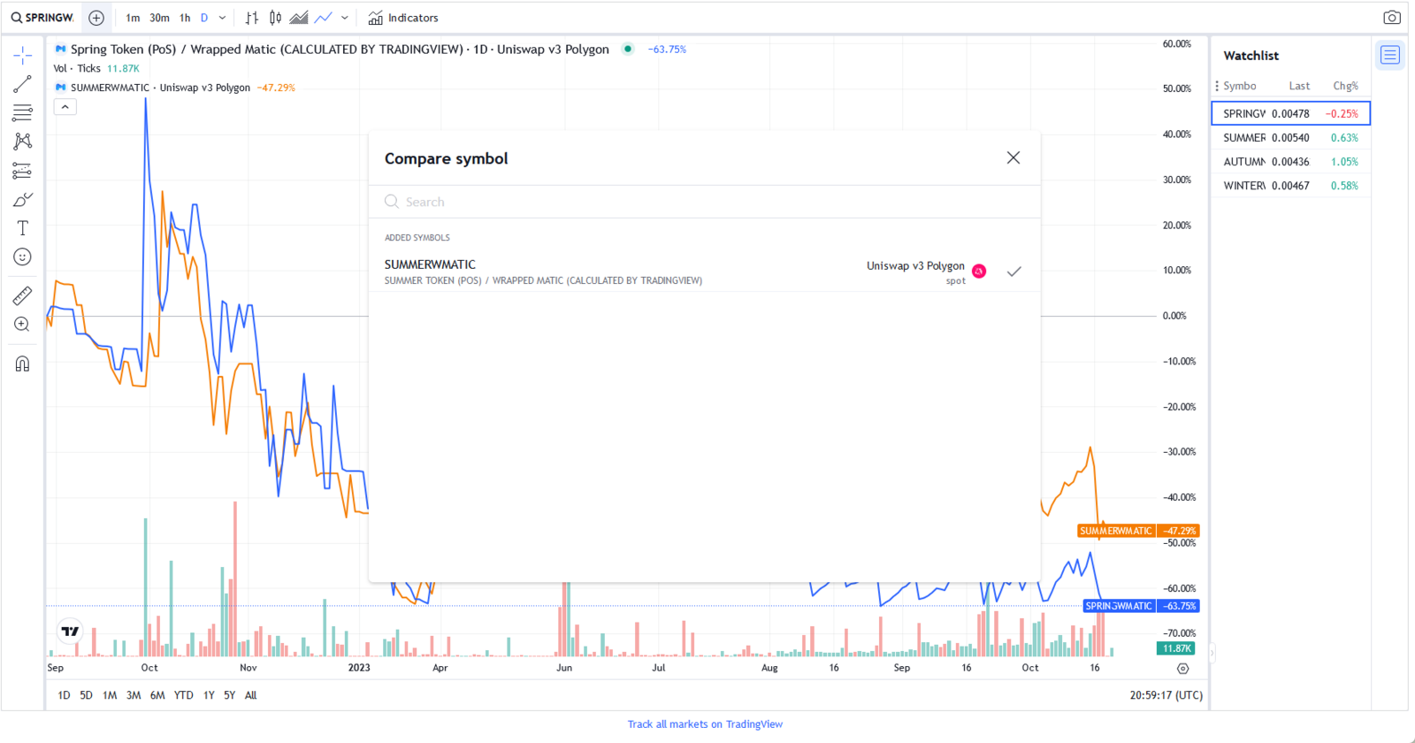This screenshot has width=1415, height=743.
Task: Select the ruler measure tool
Action: coord(22,296)
